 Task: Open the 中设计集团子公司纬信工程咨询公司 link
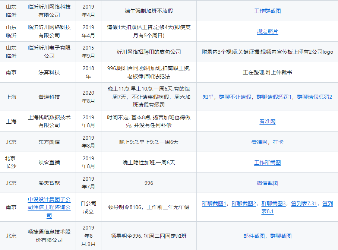pyautogui.click(x=49, y=207)
